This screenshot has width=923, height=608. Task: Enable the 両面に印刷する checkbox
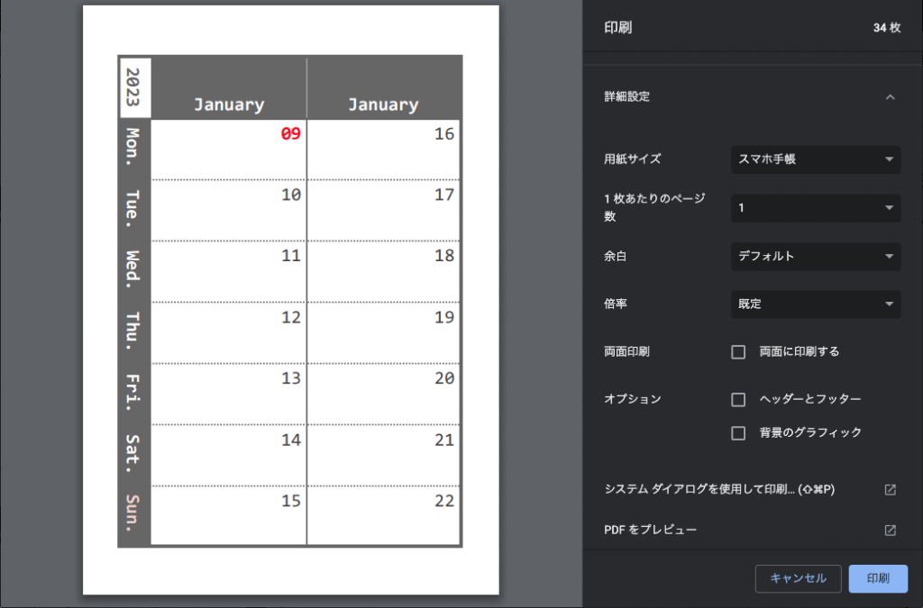point(738,351)
